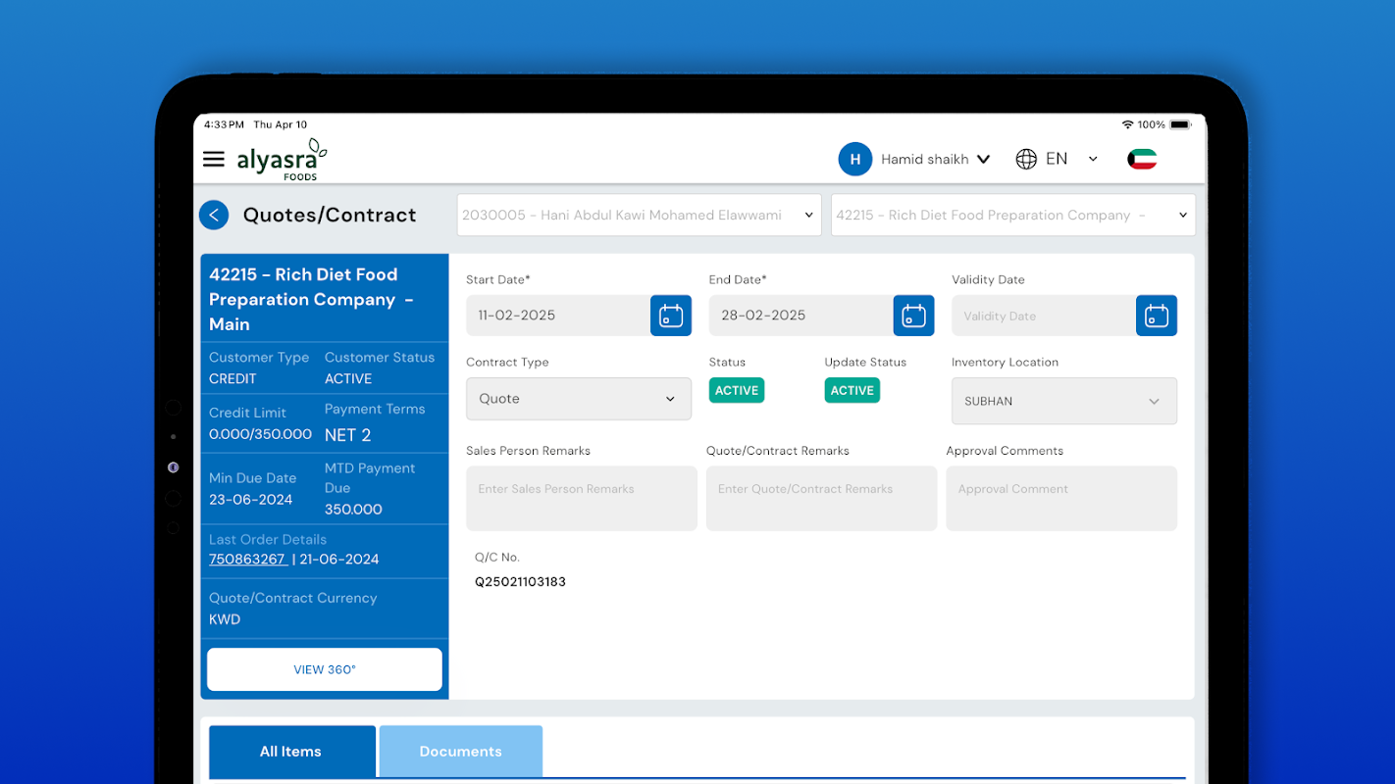The height and width of the screenshot is (784, 1395).
Task: Tap the Wi-Fi status icon
Action: click(x=1128, y=124)
